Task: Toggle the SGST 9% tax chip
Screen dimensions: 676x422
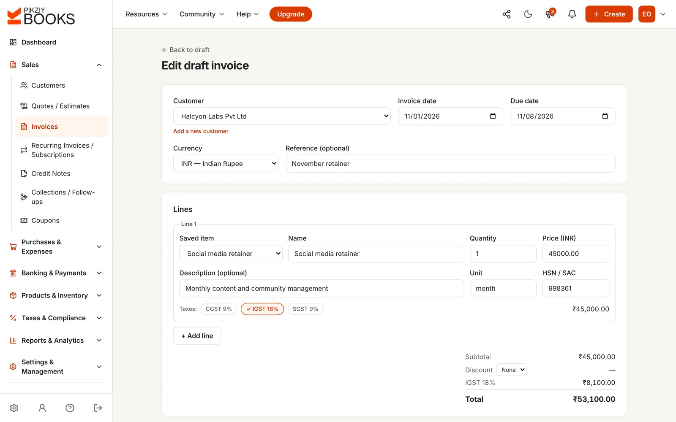Action: click(x=305, y=309)
